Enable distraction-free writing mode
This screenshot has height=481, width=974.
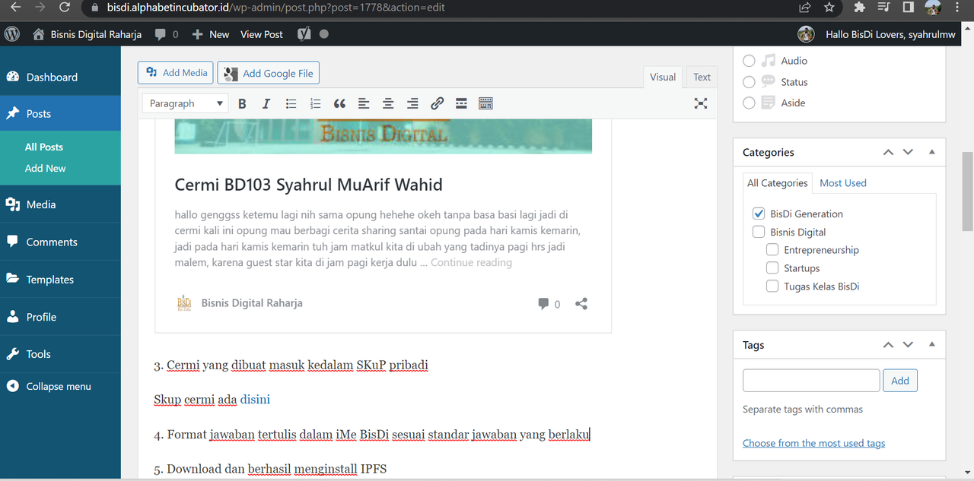coord(701,103)
